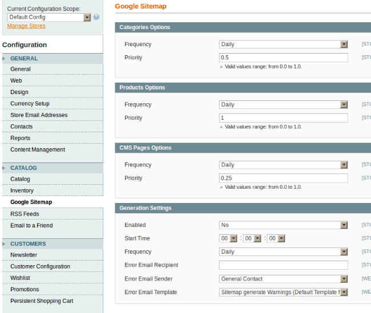Open Reports configuration
The image size is (371, 313).
tap(53, 138)
